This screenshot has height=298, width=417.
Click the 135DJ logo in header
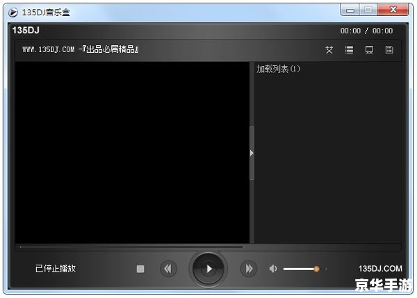[27, 31]
